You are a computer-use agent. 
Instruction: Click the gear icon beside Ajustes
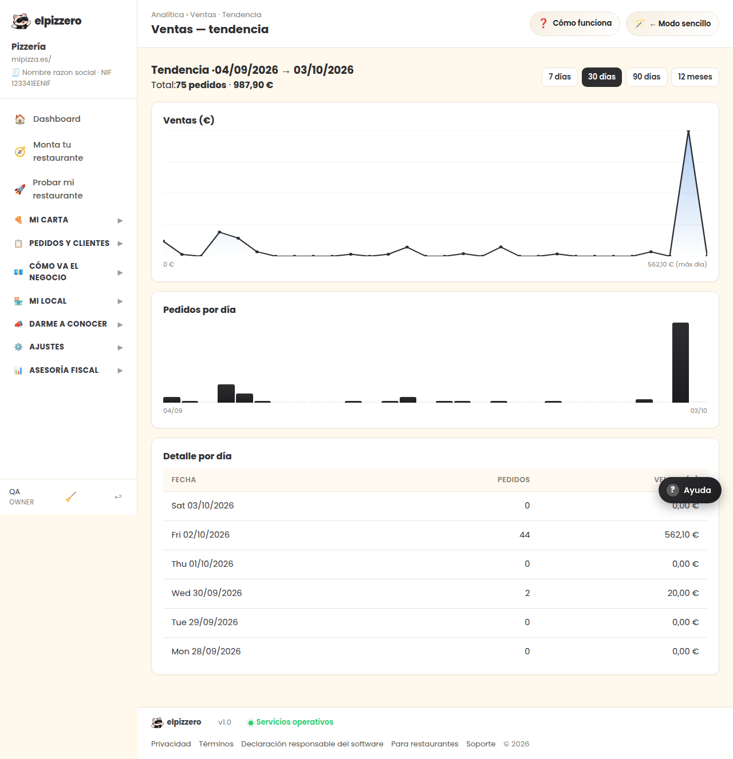tap(18, 347)
